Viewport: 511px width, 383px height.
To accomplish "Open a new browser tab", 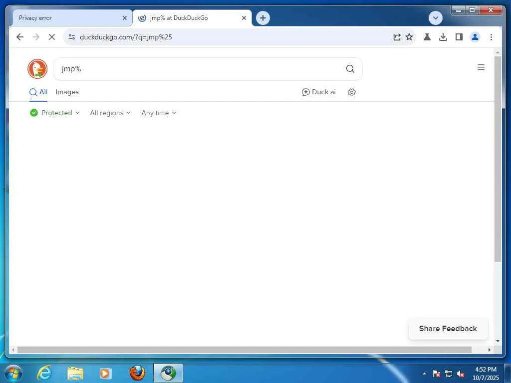I will [263, 18].
